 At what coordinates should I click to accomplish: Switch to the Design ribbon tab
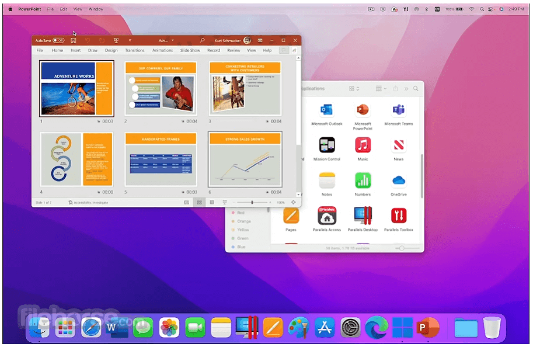tap(111, 50)
